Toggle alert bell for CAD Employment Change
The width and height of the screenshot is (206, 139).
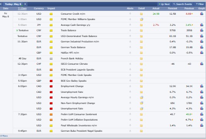tap(130, 86)
